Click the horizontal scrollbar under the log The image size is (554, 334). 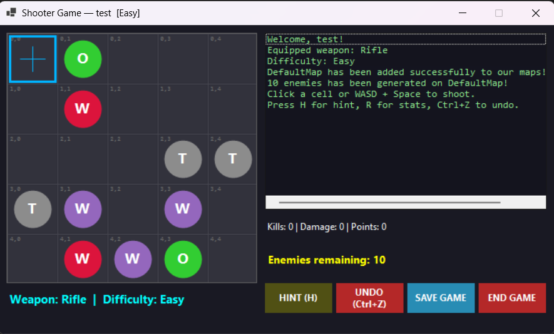389,203
